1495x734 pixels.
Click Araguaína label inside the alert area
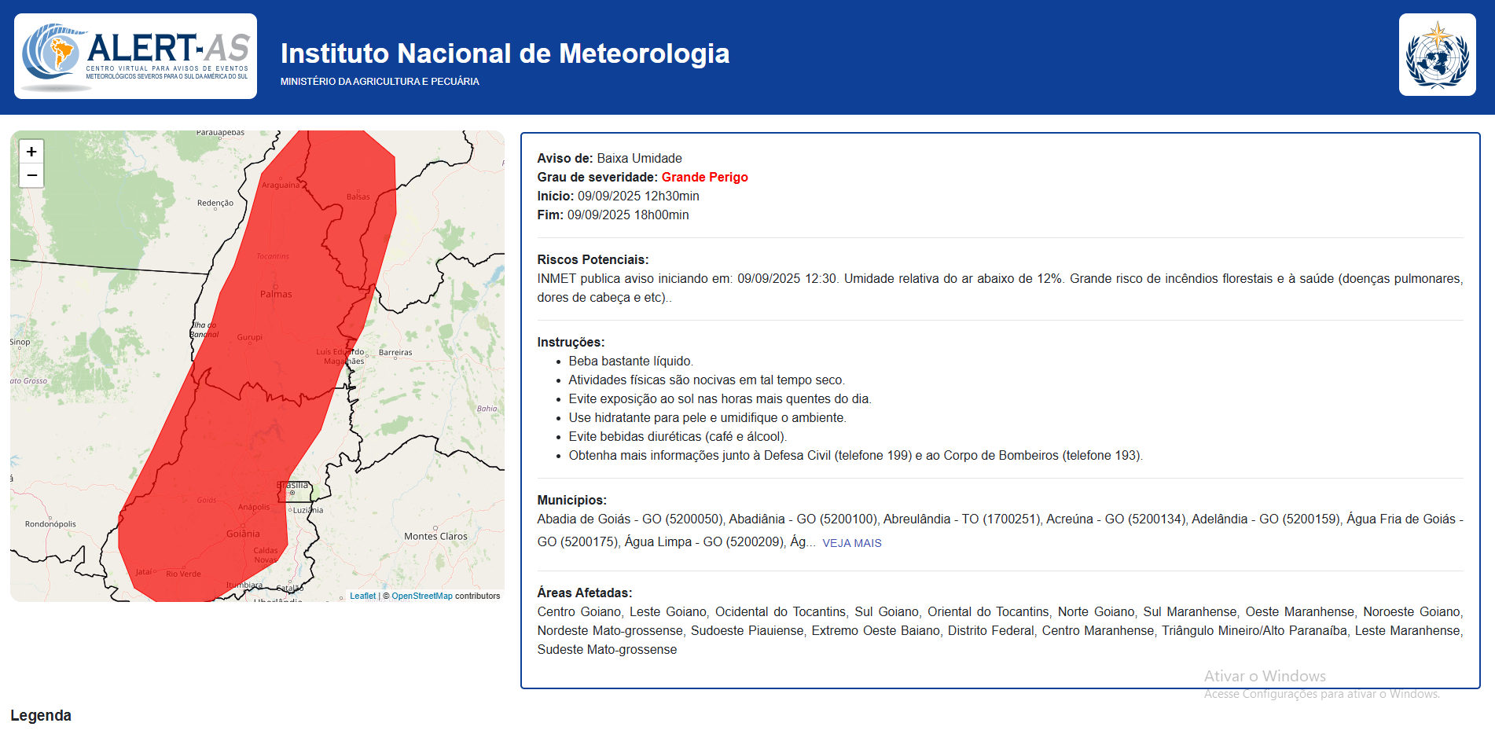[x=281, y=185]
